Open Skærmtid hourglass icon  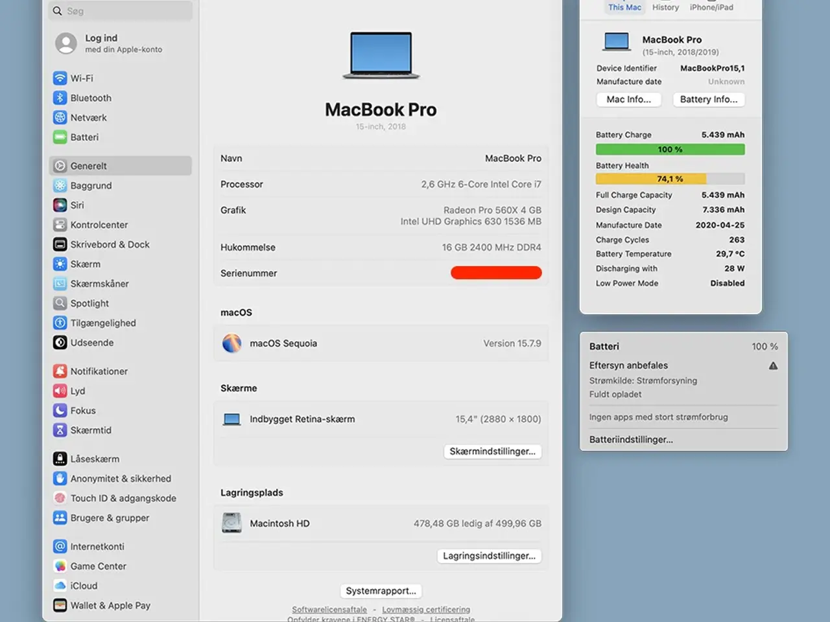(x=60, y=430)
